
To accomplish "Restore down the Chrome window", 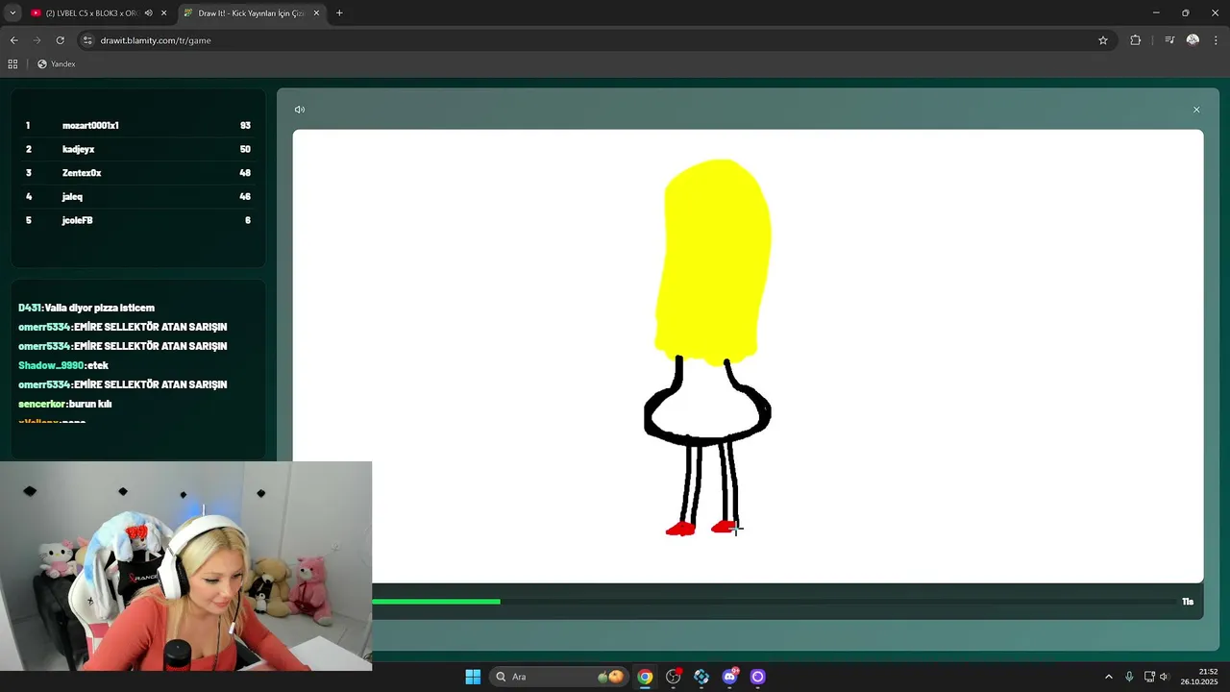I will [x=1185, y=13].
